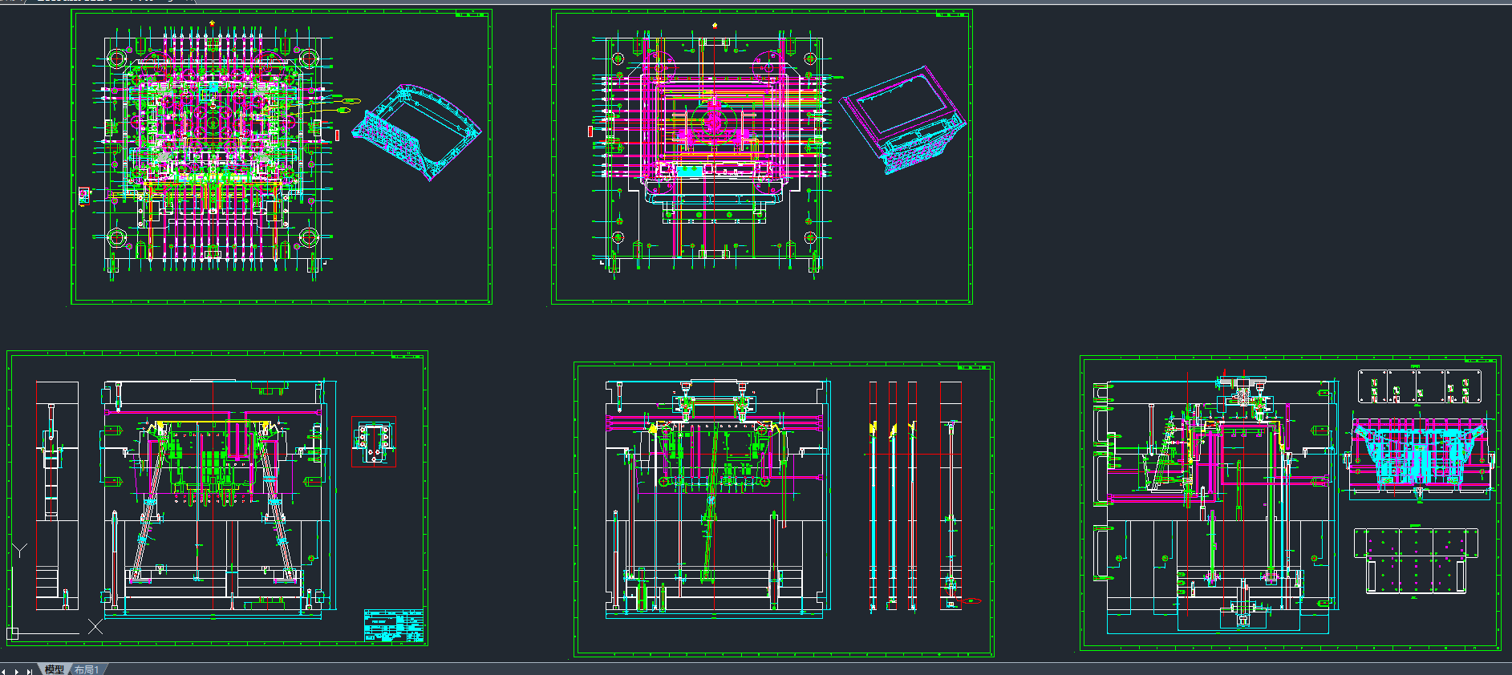The width and height of the screenshot is (1512, 675).
Task: Select the yellow arrow marker in top-right sheet
Action: coord(715,25)
